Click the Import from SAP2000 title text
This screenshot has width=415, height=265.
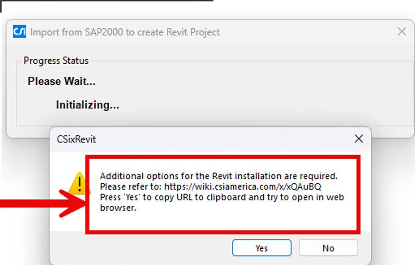pos(125,32)
